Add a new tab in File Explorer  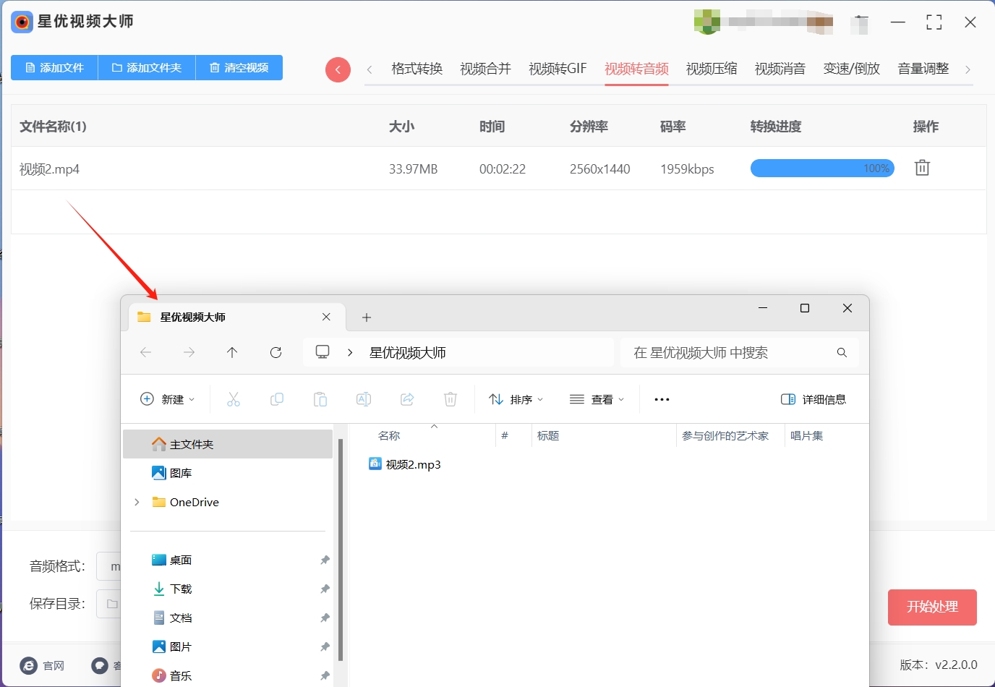(367, 317)
